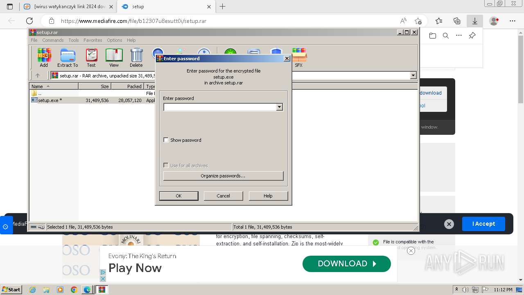Viewport: 524px width, 295px height.
Task: Click the Extract To toolbar icon
Action: coord(68,57)
